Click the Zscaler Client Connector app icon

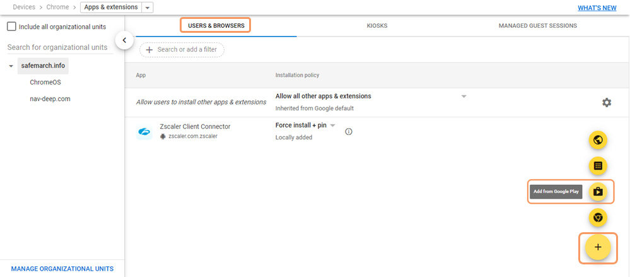click(x=144, y=132)
